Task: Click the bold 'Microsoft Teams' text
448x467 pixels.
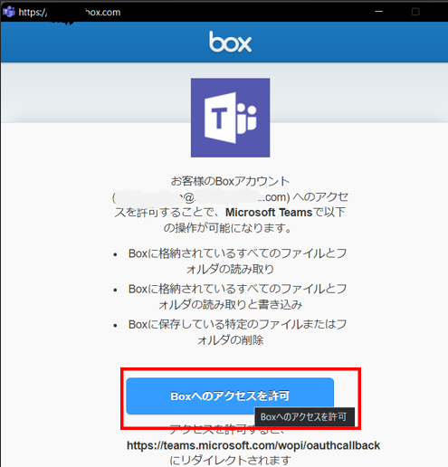Action: pyautogui.click(x=269, y=213)
